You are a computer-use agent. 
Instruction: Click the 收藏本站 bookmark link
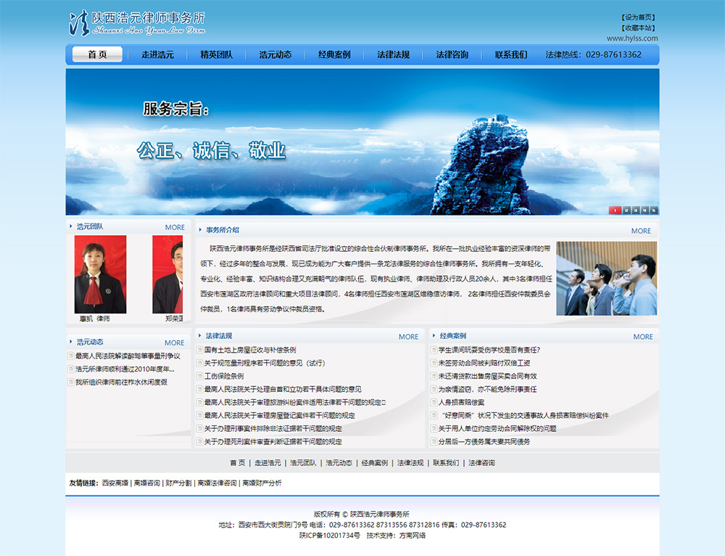coord(638,28)
